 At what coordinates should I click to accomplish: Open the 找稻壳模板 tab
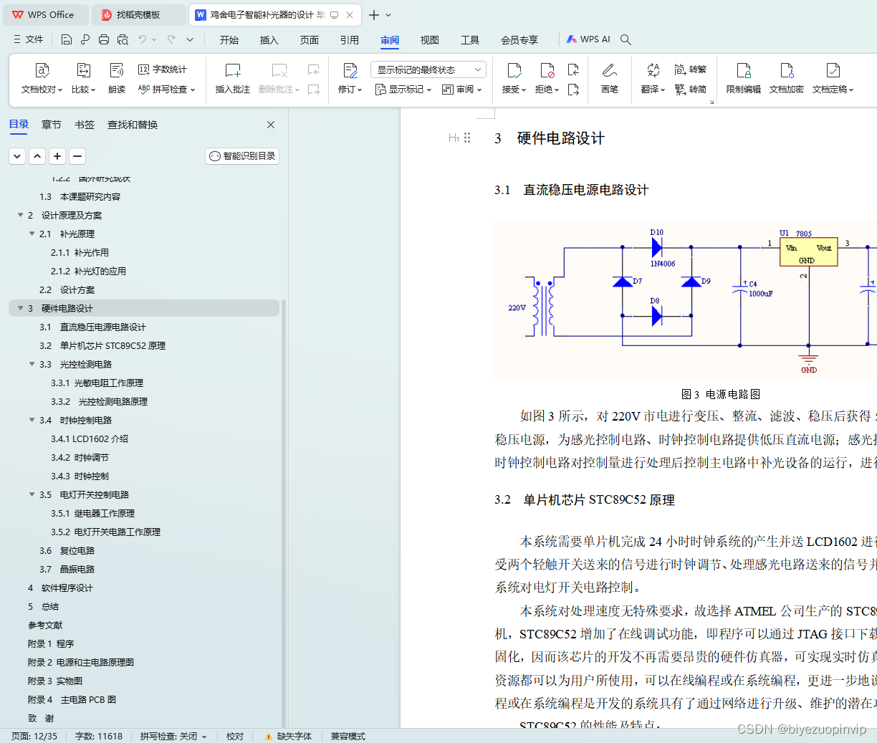click(138, 14)
